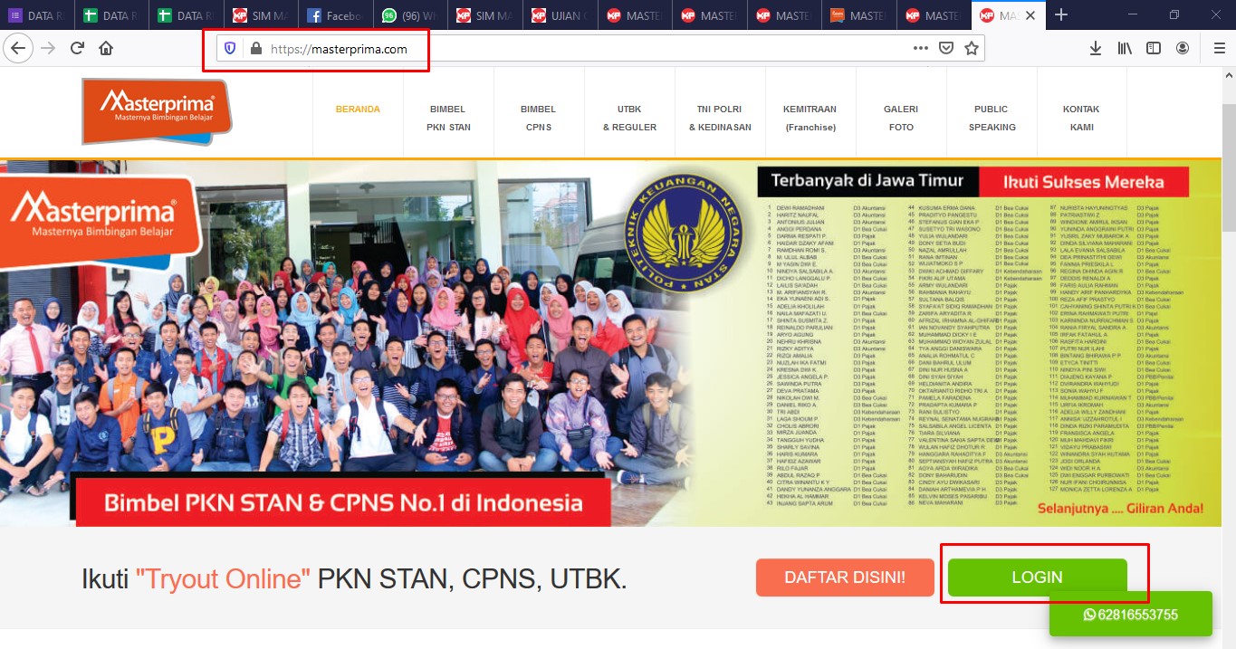
Task: Open the KEMITRAAN (Franchise) menu item
Action: point(810,118)
